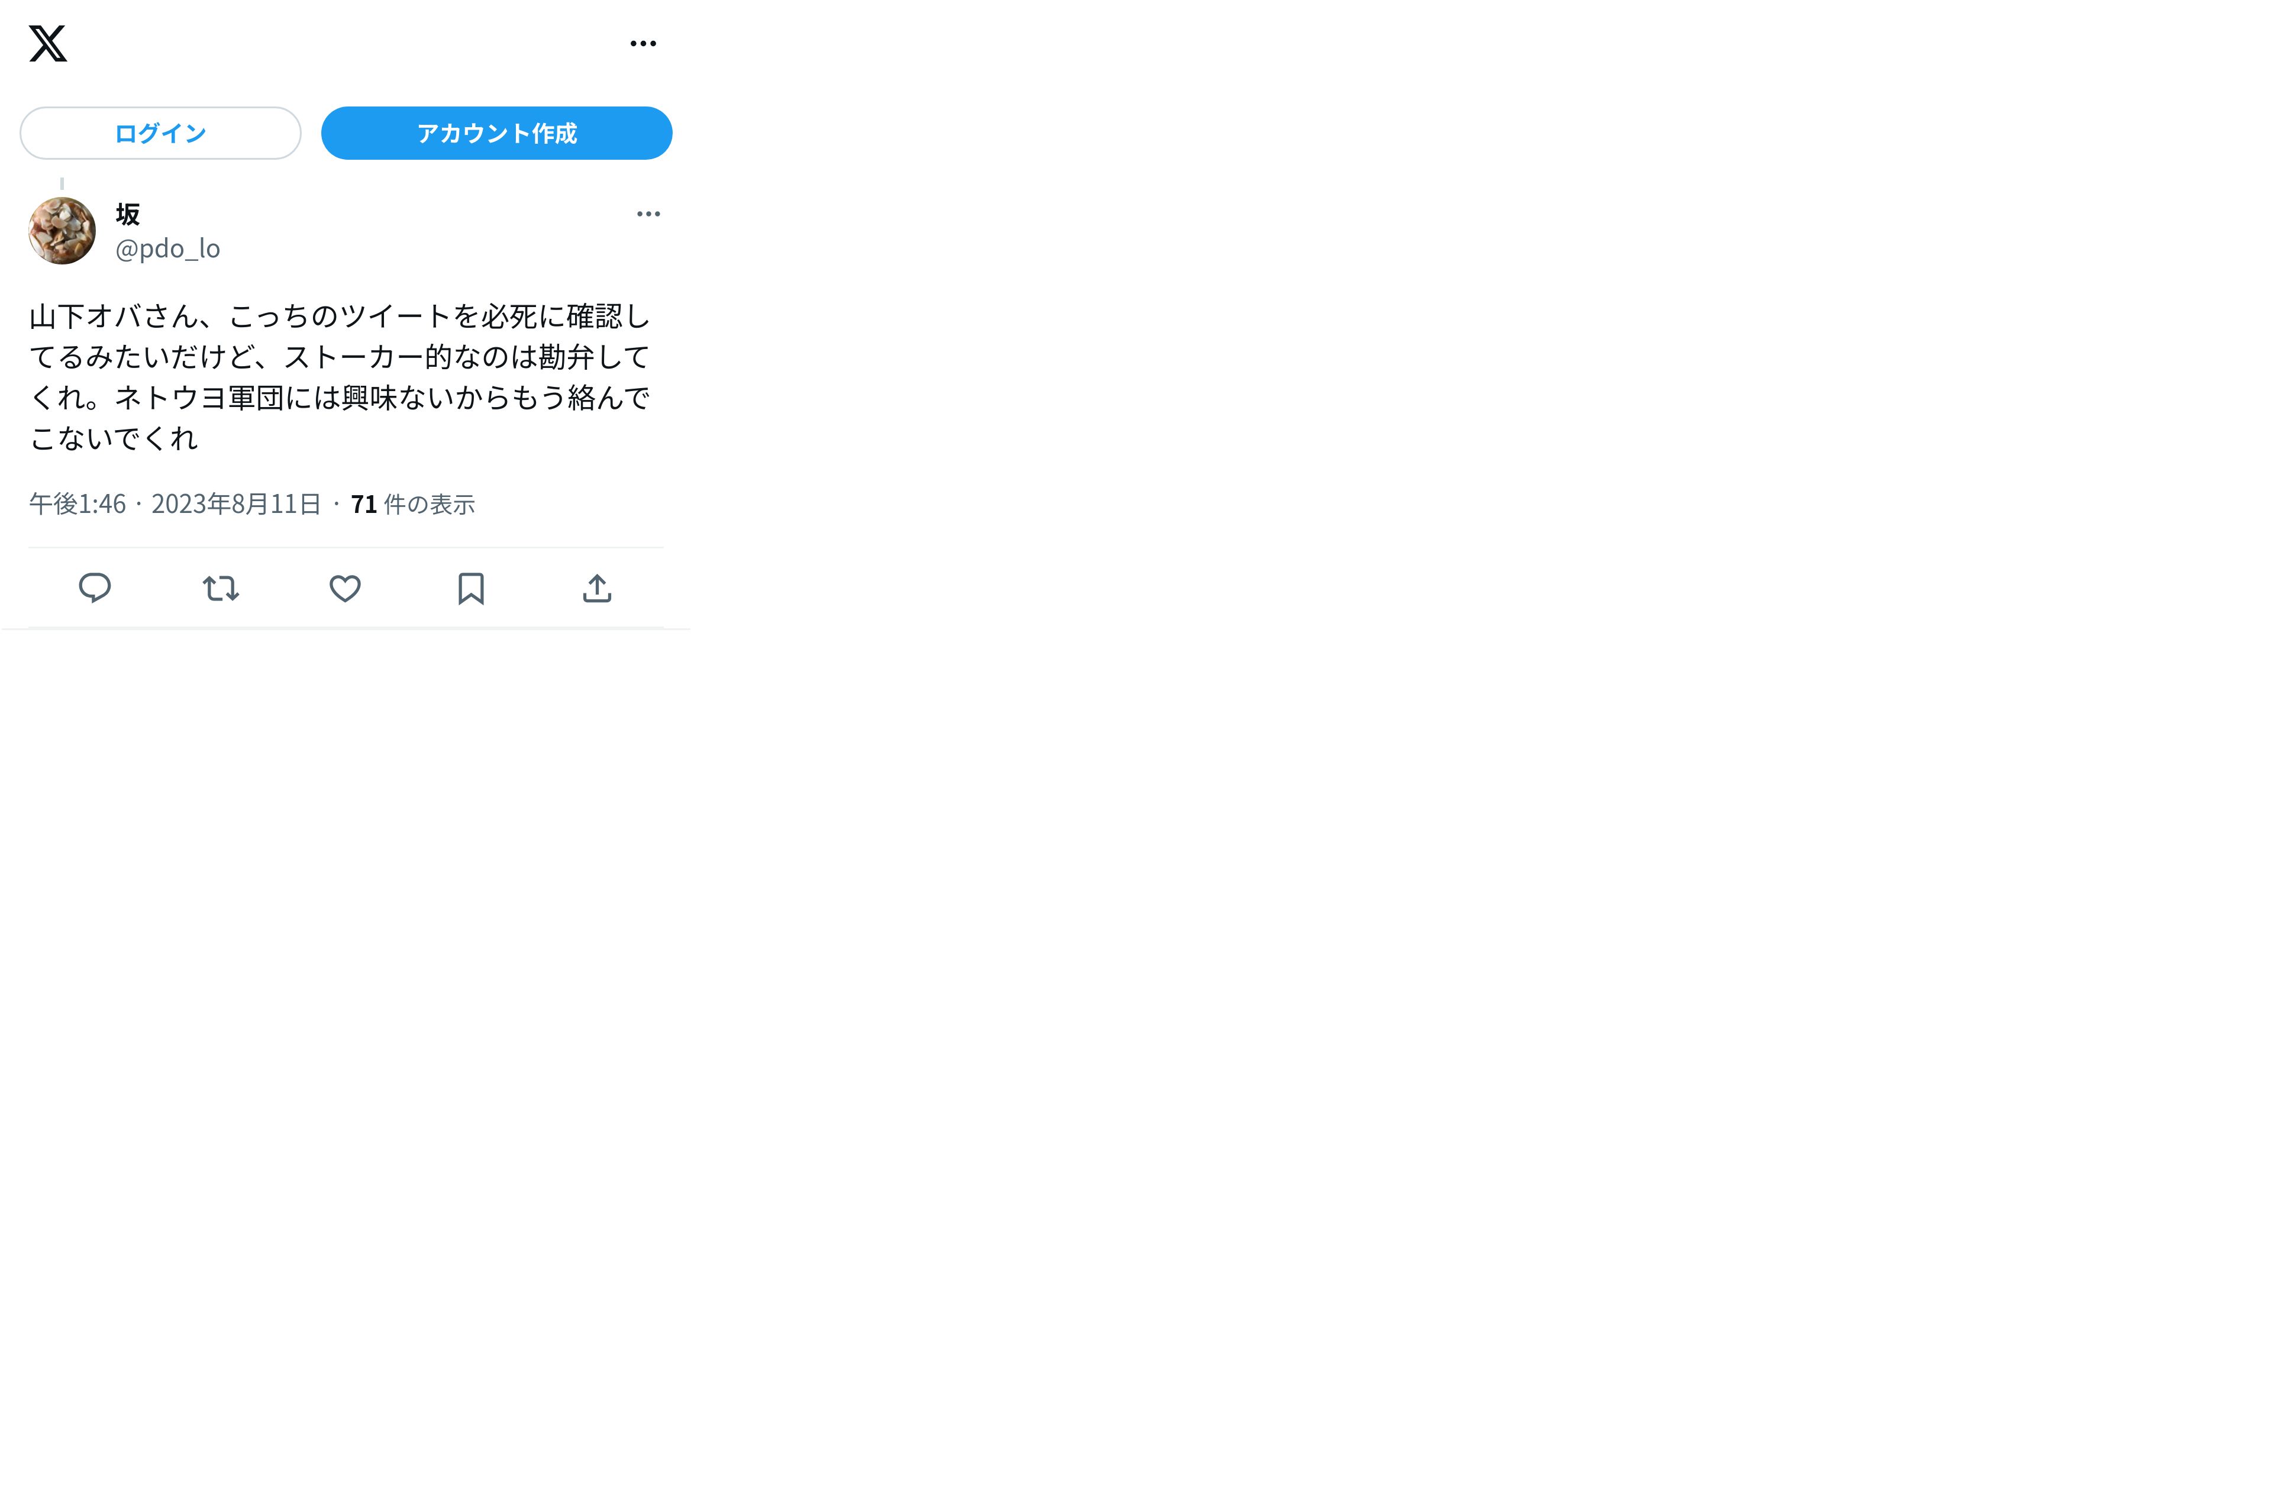
Task: Click the アカウント作成 button
Action: click(496, 133)
